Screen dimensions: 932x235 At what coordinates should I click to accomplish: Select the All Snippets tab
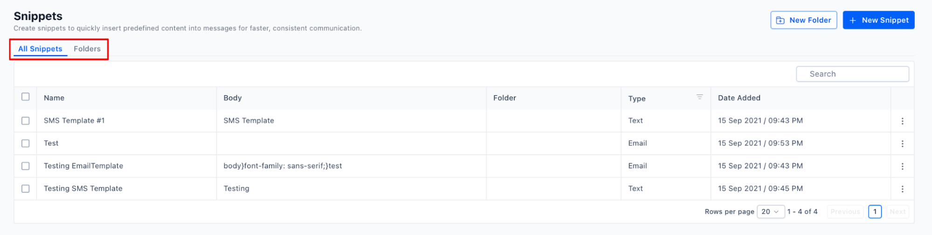(40, 49)
